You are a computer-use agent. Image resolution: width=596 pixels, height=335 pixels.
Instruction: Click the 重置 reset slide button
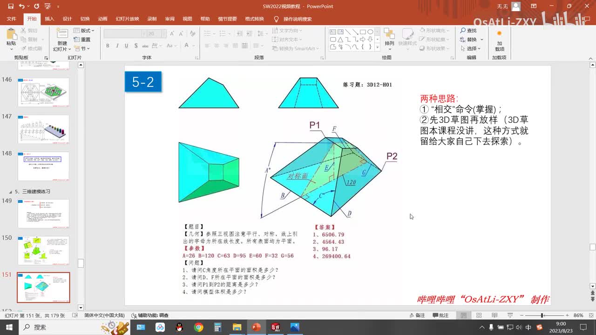pos(82,40)
